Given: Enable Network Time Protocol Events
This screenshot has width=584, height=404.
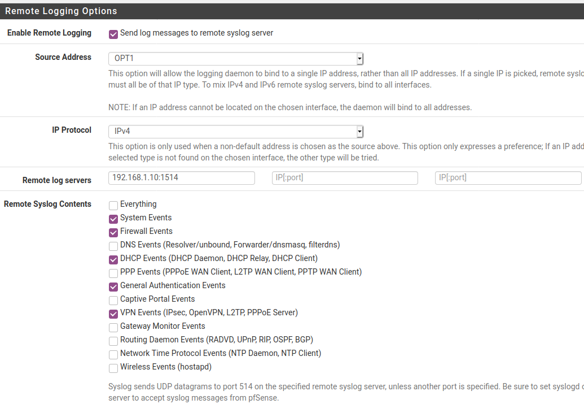Looking at the screenshot, I should 113,354.
